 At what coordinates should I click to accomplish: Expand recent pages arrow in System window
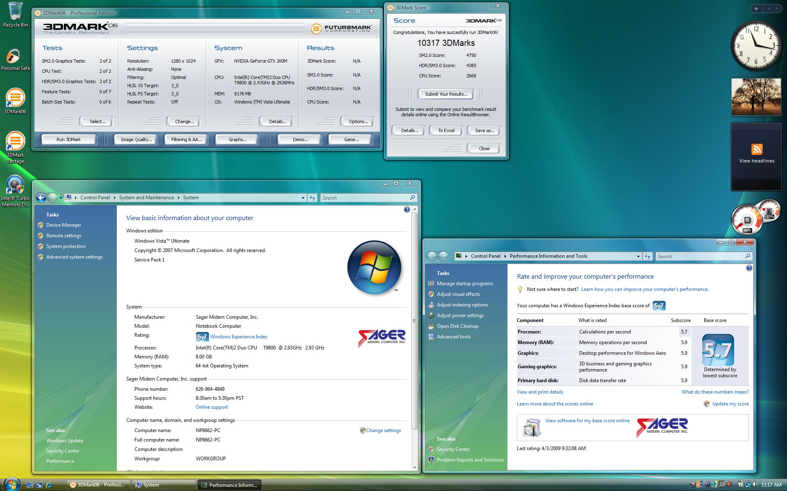tap(61, 198)
